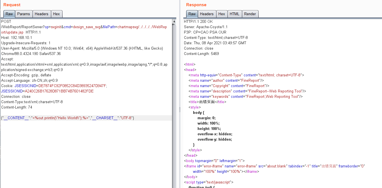
Task: Click the 'Accept-Language: zh-CN,zh;q=0.9' line
Action: tap(29, 80)
